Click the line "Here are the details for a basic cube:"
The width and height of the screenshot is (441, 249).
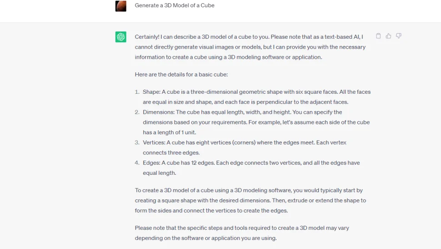(181, 75)
